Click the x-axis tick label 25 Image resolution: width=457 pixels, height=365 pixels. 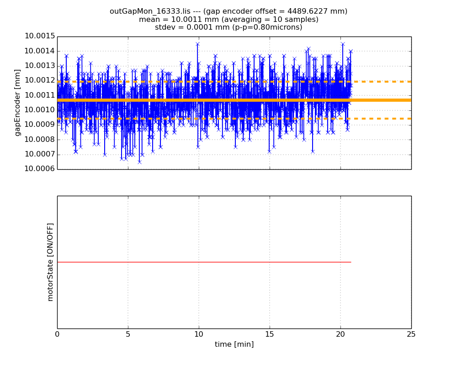coord(411,334)
